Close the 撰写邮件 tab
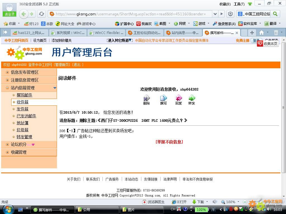286x214 pixels. (237, 33)
